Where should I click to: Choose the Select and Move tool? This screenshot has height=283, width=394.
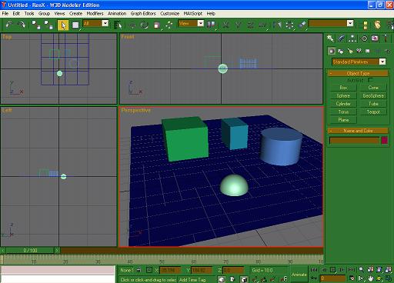(132, 25)
